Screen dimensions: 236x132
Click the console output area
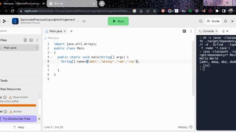click(216, 82)
